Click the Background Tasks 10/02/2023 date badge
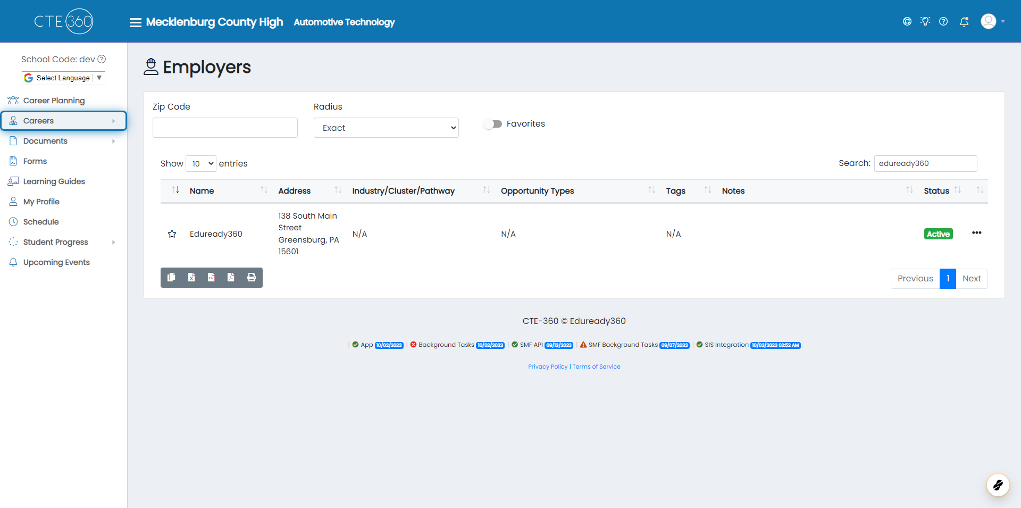Screen dimensions: 1021x508 click(x=490, y=345)
